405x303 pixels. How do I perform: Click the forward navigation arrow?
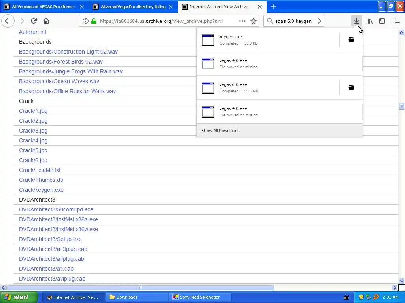point(21,21)
